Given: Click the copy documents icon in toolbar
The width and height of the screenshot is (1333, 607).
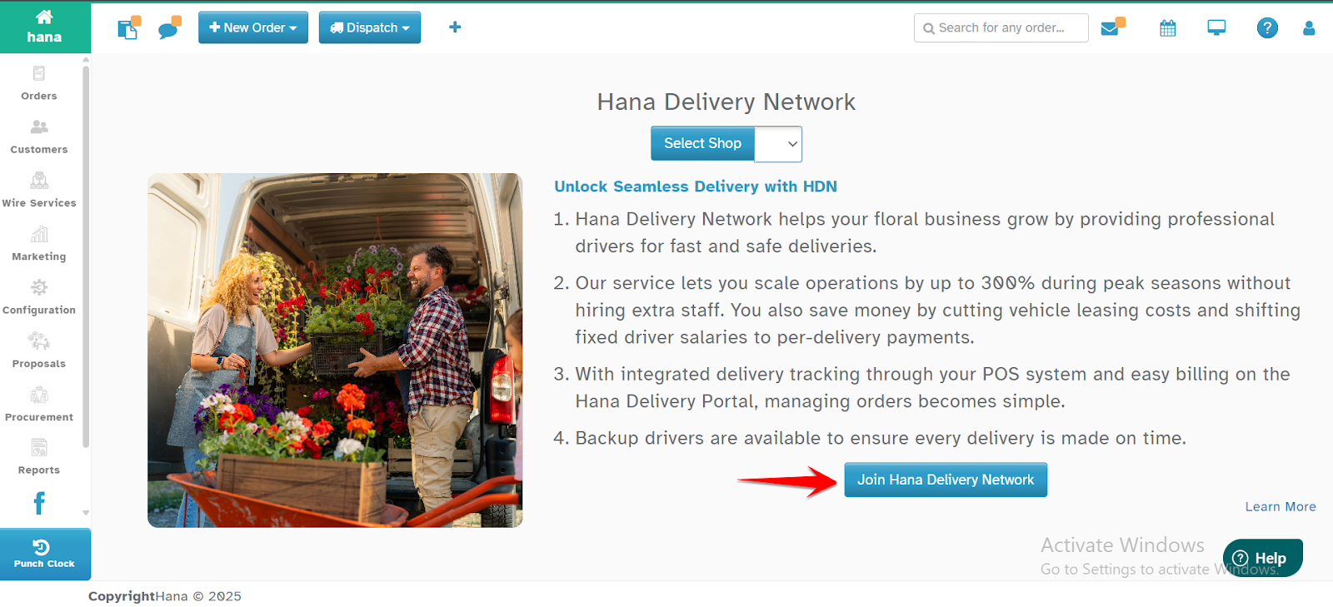Looking at the screenshot, I should click(x=129, y=27).
